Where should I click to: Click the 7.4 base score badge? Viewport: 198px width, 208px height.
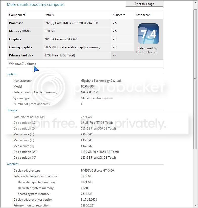(148, 34)
